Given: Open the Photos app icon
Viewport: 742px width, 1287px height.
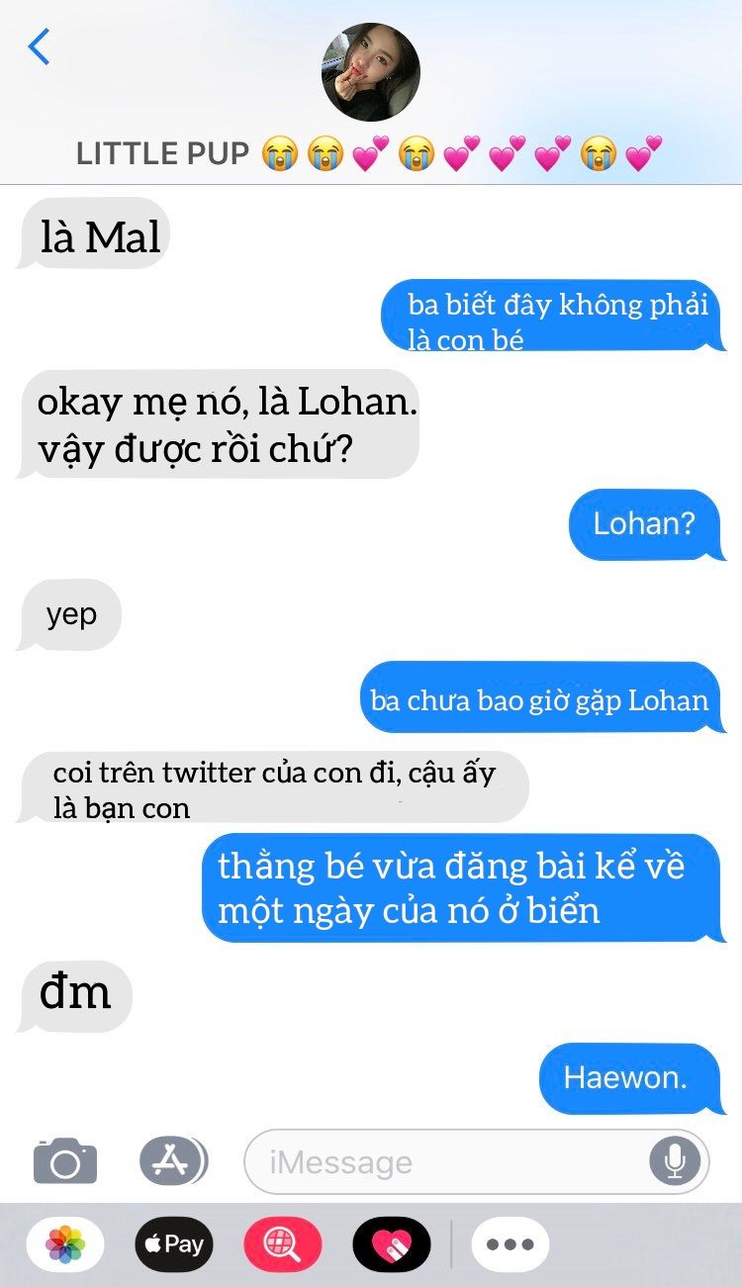Looking at the screenshot, I should pos(65,1244).
